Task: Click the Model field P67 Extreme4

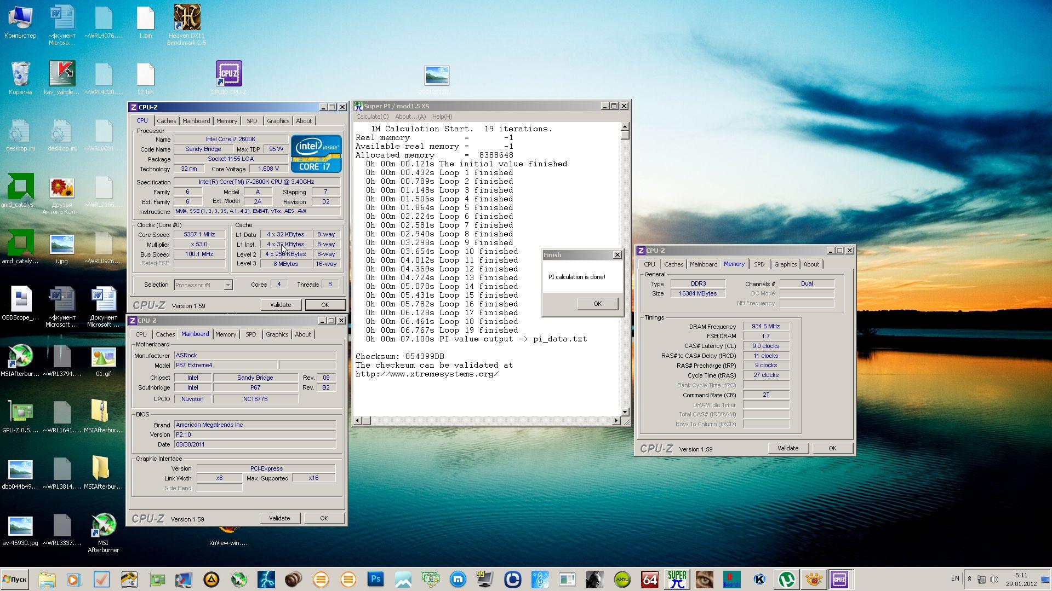Action: coord(225,365)
